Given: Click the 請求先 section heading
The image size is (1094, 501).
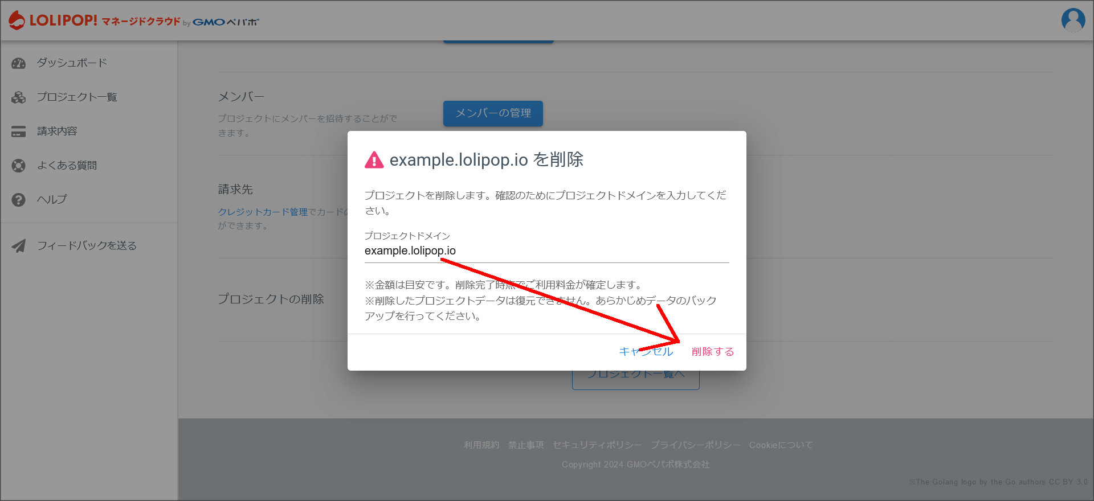Looking at the screenshot, I should [235, 189].
